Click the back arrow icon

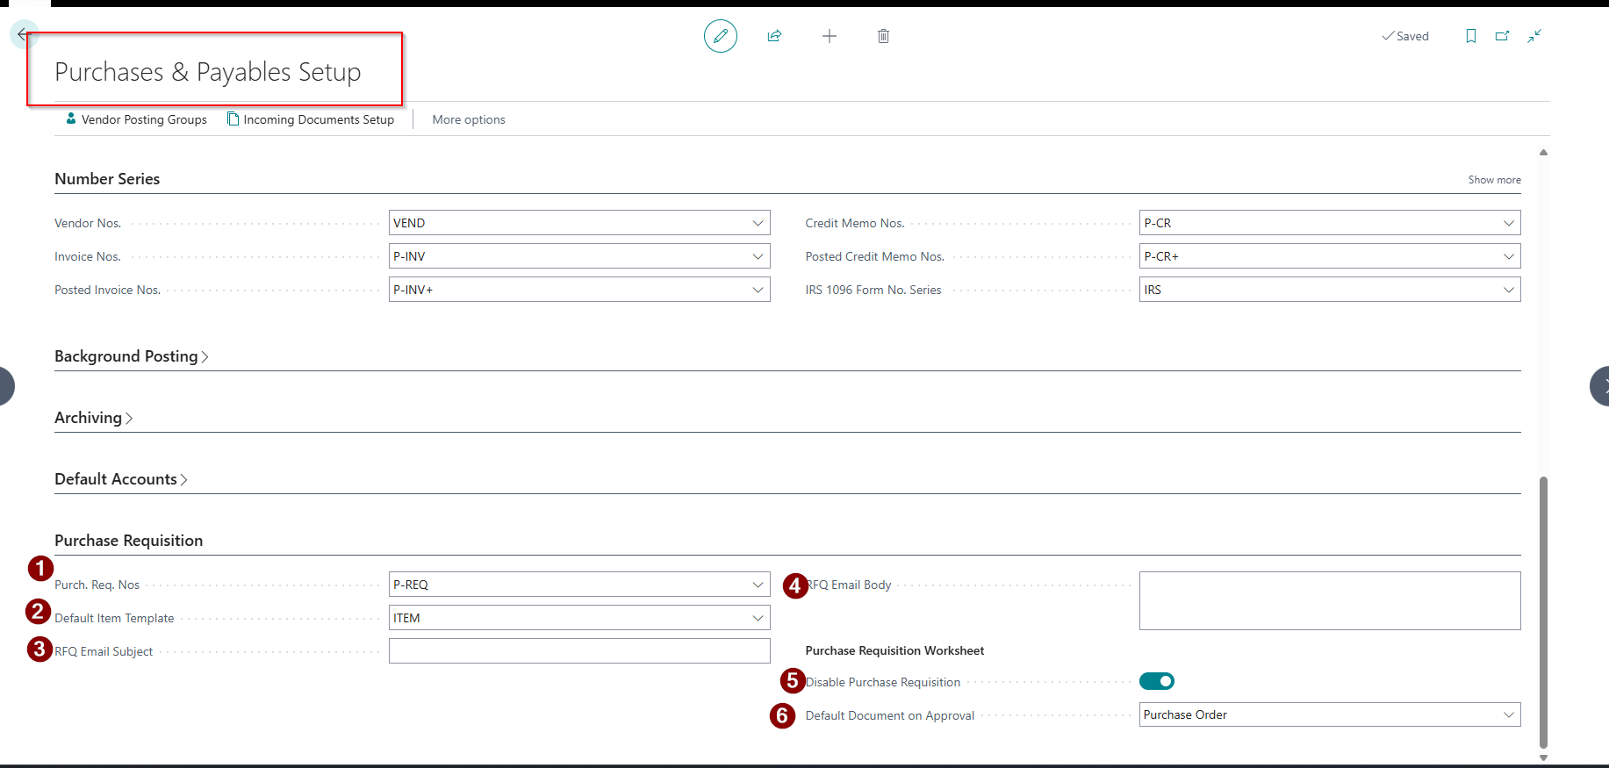(22, 34)
